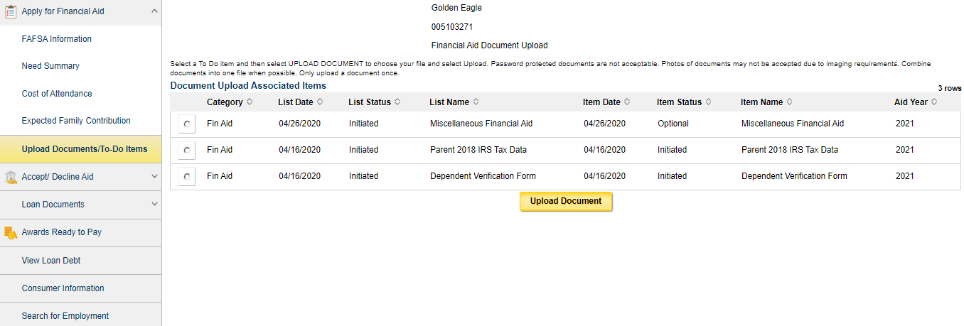Open Cost of Attendance menu item
Screen dimensions: 964x326
(57, 94)
